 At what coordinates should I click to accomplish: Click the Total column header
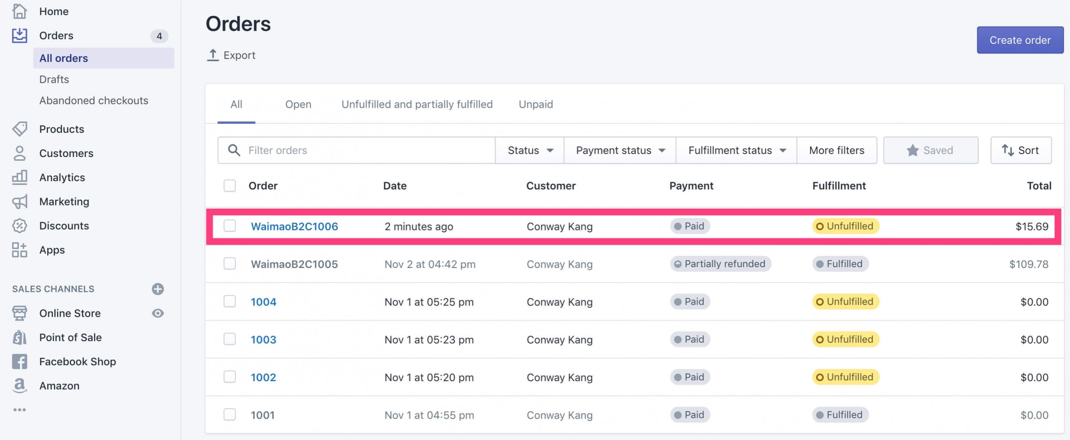coord(1039,186)
